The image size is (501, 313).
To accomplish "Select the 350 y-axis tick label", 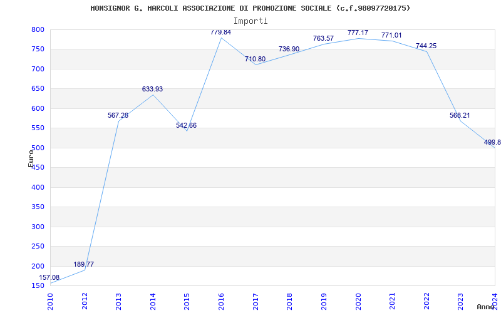I will (38, 207).
